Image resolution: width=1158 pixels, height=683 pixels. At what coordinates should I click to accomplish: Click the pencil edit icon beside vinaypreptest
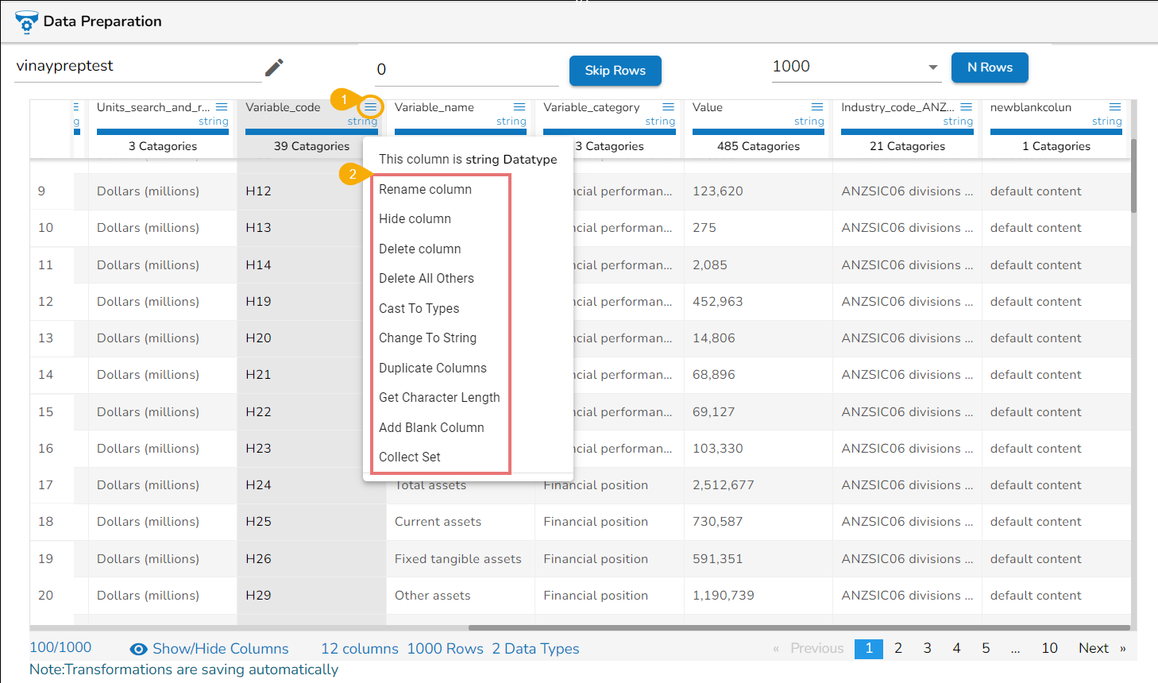274,68
